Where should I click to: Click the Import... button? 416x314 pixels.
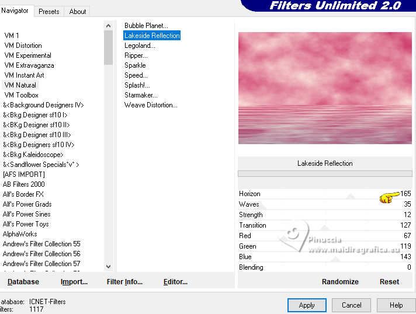coord(74,282)
